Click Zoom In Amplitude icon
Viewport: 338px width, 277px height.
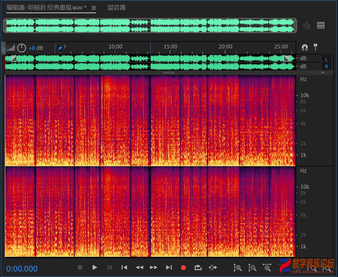point(237,268)
